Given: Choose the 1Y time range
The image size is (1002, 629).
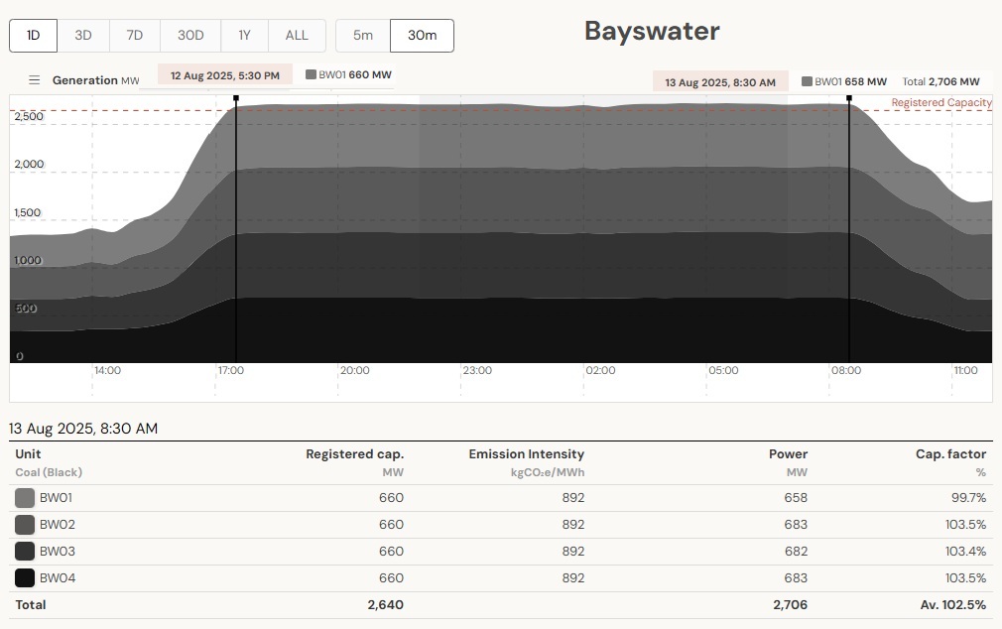Looking at the screenshot, I should pyautogui.click(x=244, y=36).
